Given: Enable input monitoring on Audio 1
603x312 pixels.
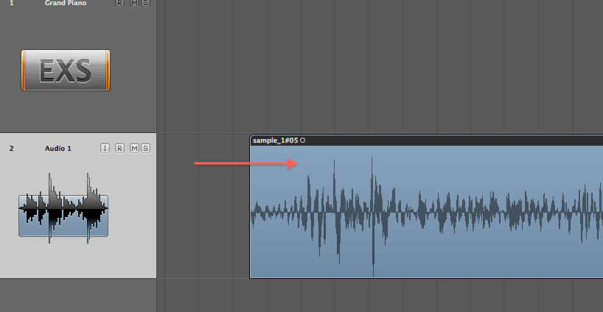Looking at the screenshot, I should [x=105, y=149].
